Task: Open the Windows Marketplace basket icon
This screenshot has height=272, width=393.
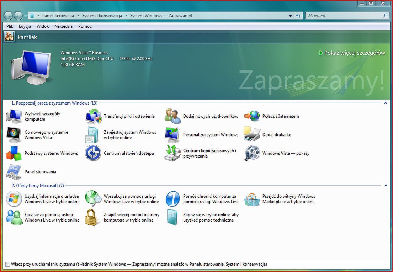Action: [252, 199]
